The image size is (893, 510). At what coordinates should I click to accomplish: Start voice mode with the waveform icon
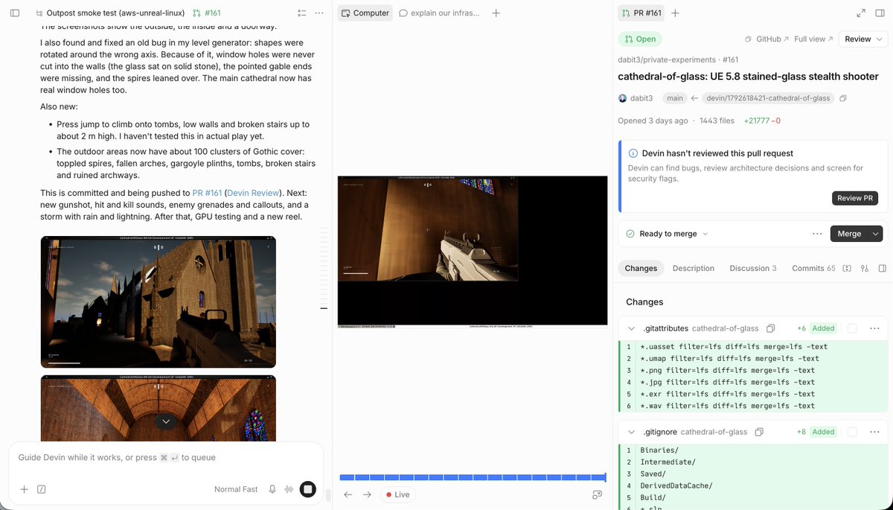(x=289, y=489)
